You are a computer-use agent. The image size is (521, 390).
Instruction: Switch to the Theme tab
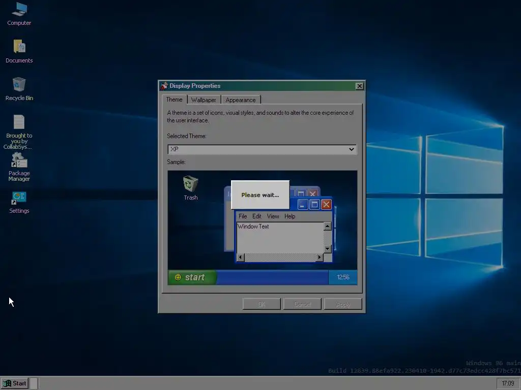pos(174,100)
